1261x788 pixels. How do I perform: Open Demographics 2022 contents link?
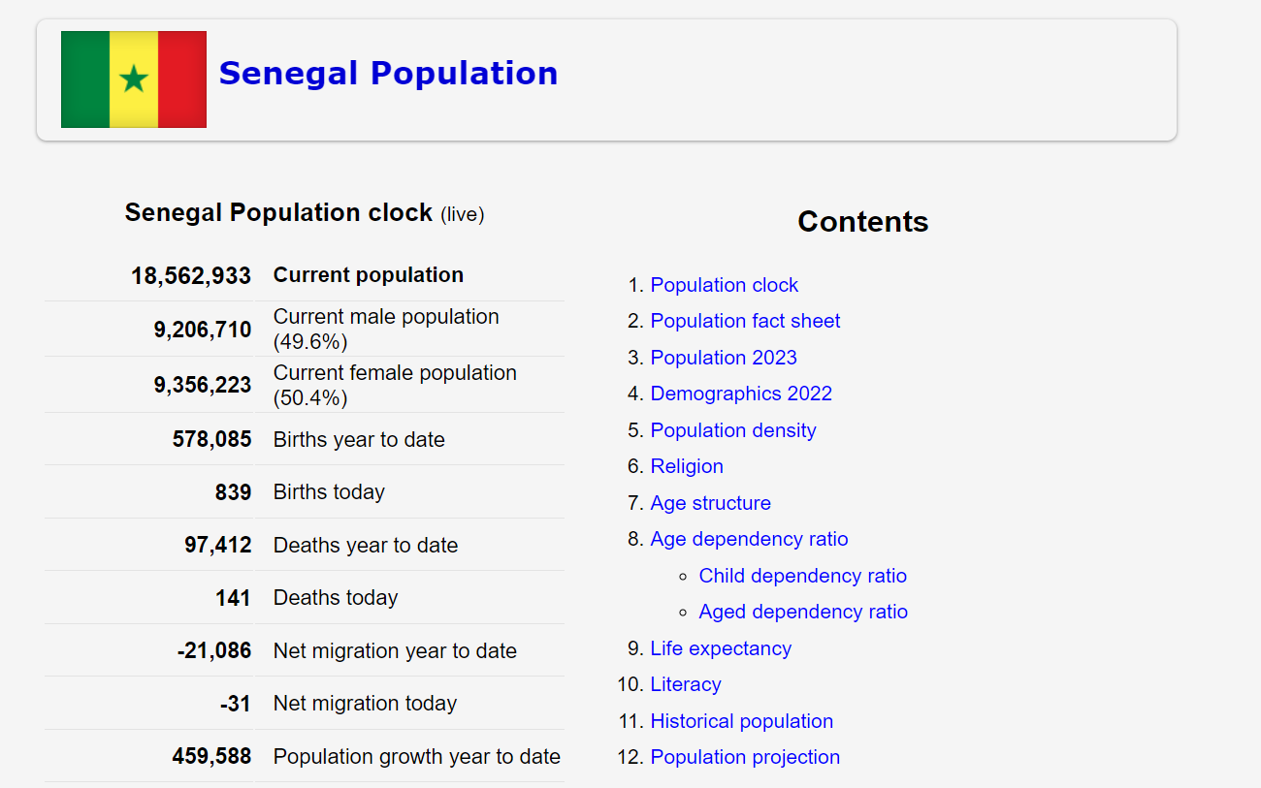point(741,394)
